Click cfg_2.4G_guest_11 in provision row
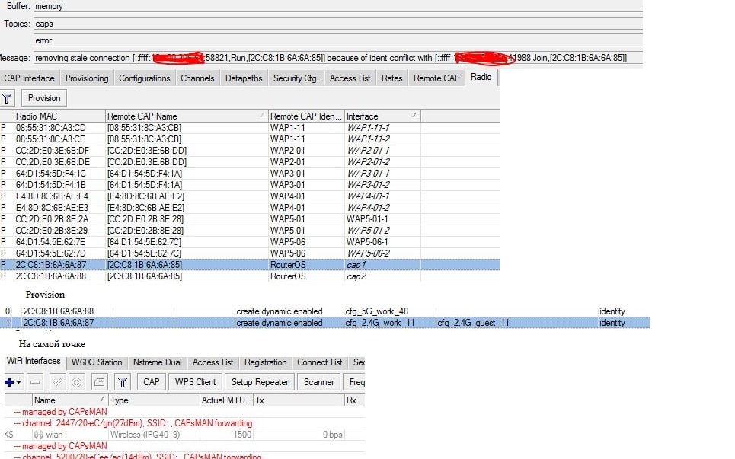Viewport: 735px width, 459px height. click(x=474, y=323)
